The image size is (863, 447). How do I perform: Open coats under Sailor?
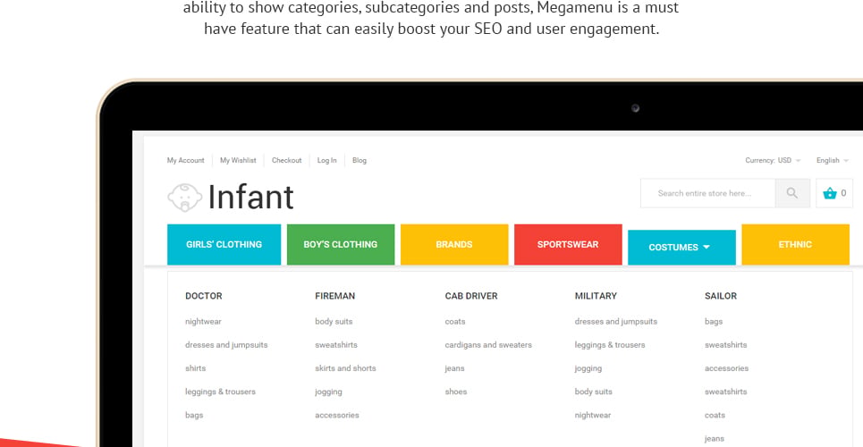(715, 415)
